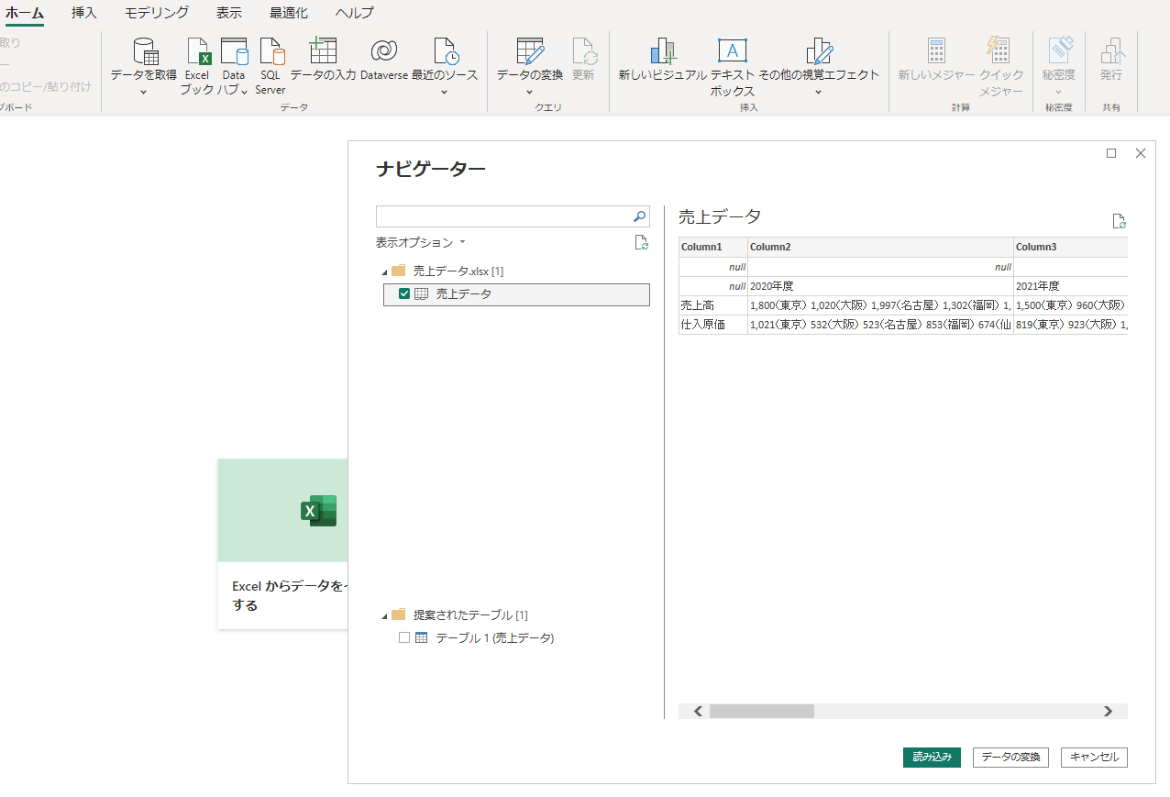
Task: Click the refresh icon beside 表示オプション
Action: (642, 243)
